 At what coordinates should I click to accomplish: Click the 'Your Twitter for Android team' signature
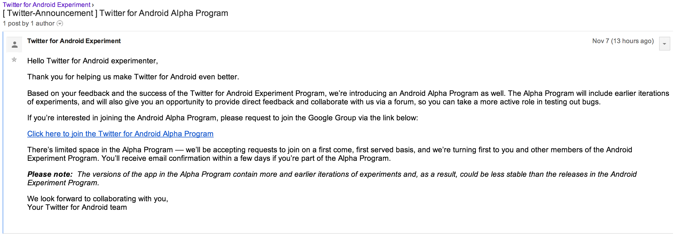click(x=77, y=207)
